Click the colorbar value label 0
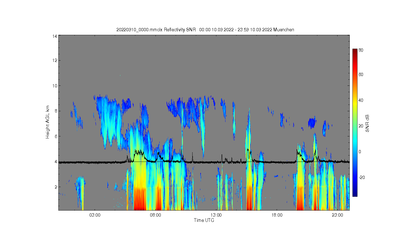This screenshot has height=249, width=415. pos(360,152)
